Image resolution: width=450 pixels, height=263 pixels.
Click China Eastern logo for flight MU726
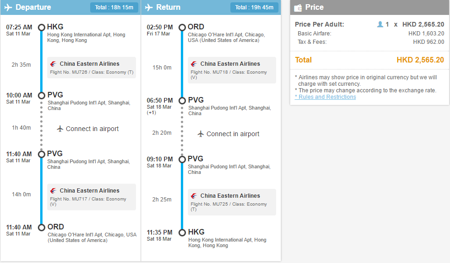[x=53, y=63]
